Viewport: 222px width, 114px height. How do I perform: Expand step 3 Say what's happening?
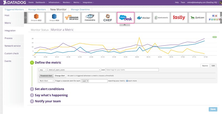click(51, 95)
